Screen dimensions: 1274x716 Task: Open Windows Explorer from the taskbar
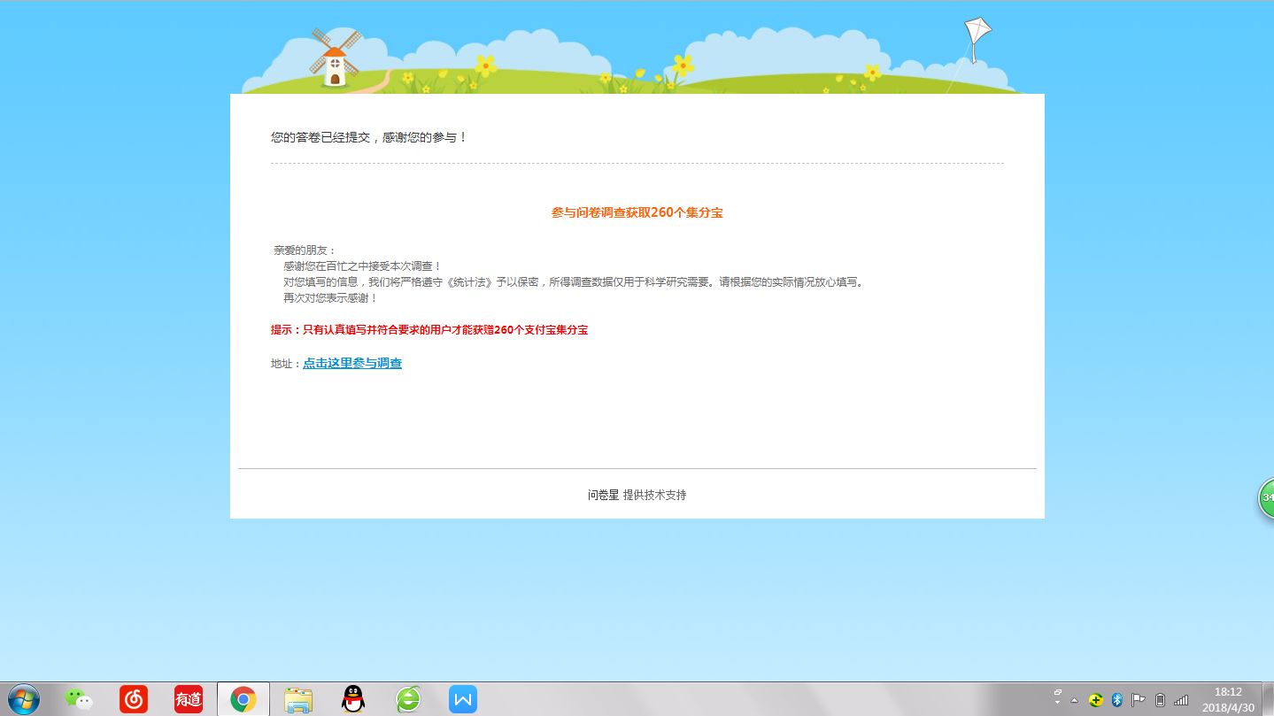coord(298,699)
